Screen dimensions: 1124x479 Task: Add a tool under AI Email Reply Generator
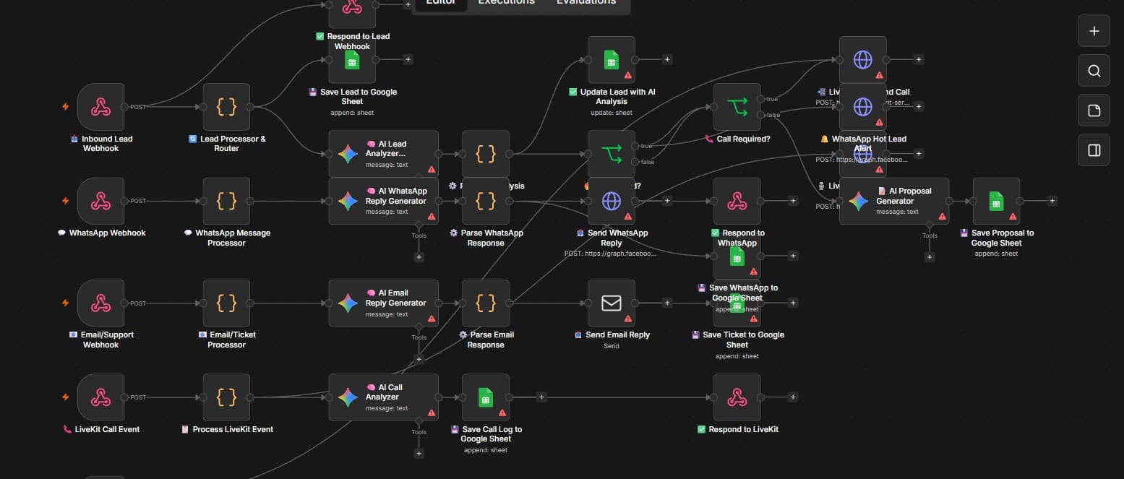tap(419, 359)
